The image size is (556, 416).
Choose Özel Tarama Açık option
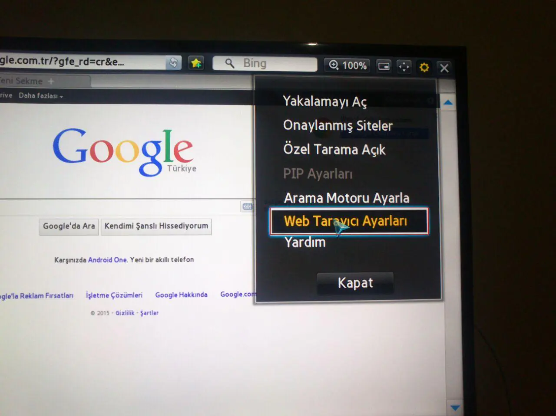pyautogui.click(x=334, y=149)
